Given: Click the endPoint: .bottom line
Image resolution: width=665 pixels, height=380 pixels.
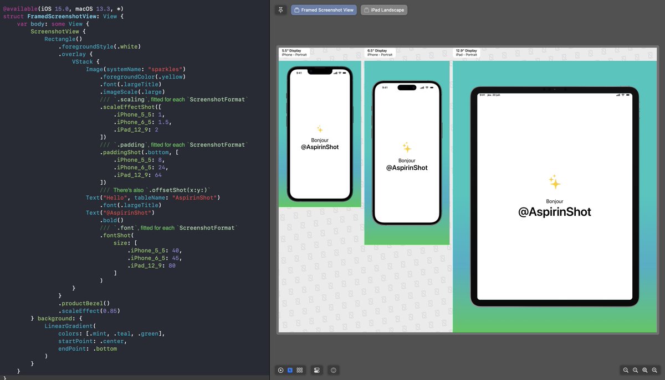Looking at the screenshot, I should 88,348.
